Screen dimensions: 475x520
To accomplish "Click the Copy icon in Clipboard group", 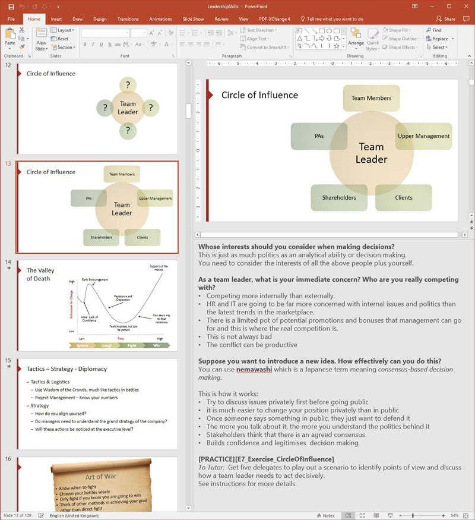I will point(21,39).
